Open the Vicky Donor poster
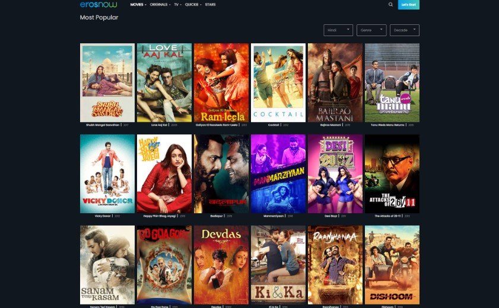Image resolution: width=499 pixels, height=308 pixels. pos(107,174)
